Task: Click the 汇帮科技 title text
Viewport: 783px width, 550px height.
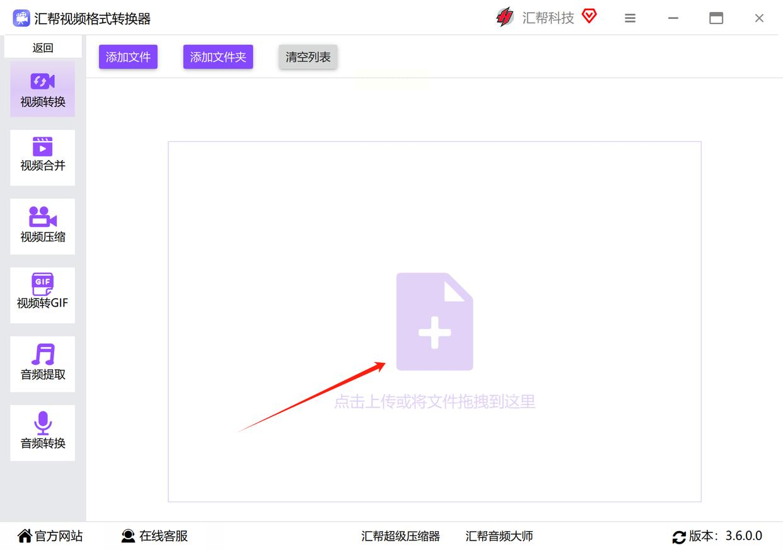Action: (548, 18)
